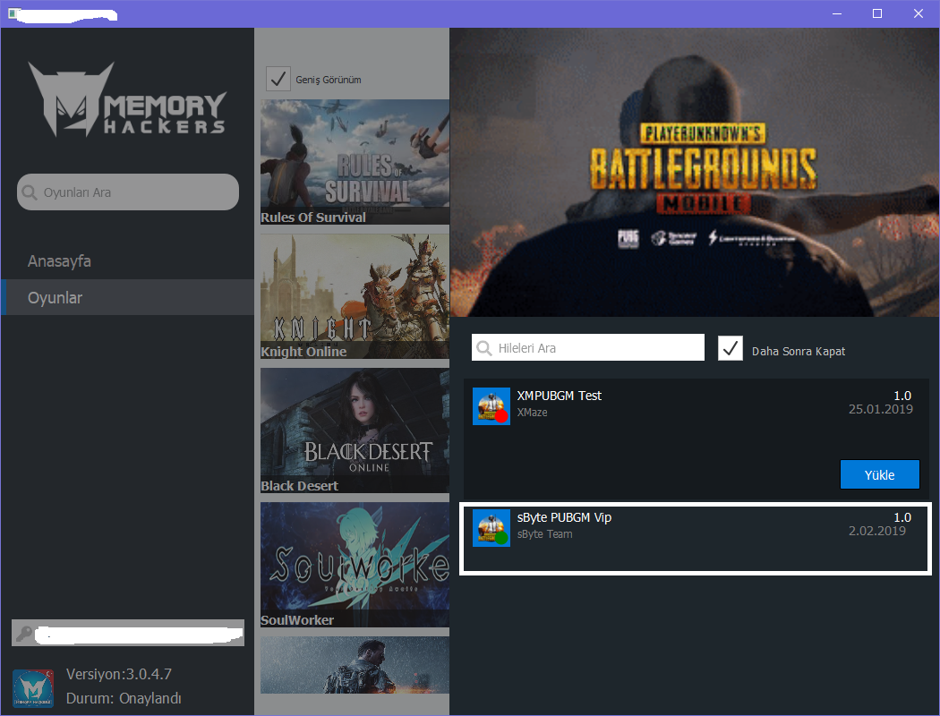
Task: Select the XMPUBGM Test cheat title
Action: click(x=560, y=396)
